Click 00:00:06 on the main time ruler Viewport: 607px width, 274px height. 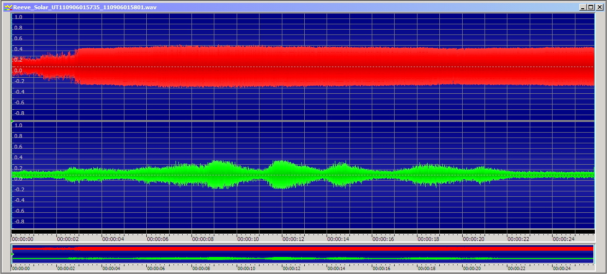[158, 239]
